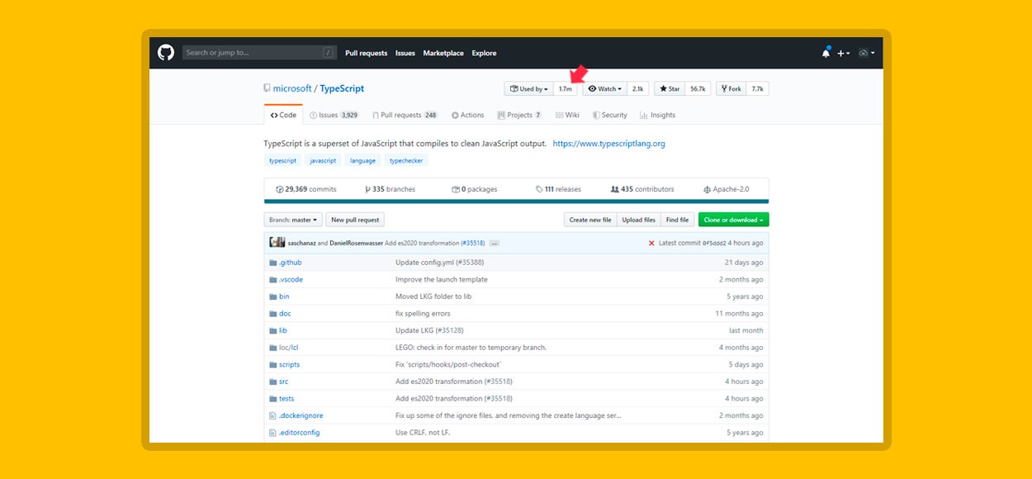Open the .dockerignore file
This screenshot has width=1032, height=479.
coord(301,415)
